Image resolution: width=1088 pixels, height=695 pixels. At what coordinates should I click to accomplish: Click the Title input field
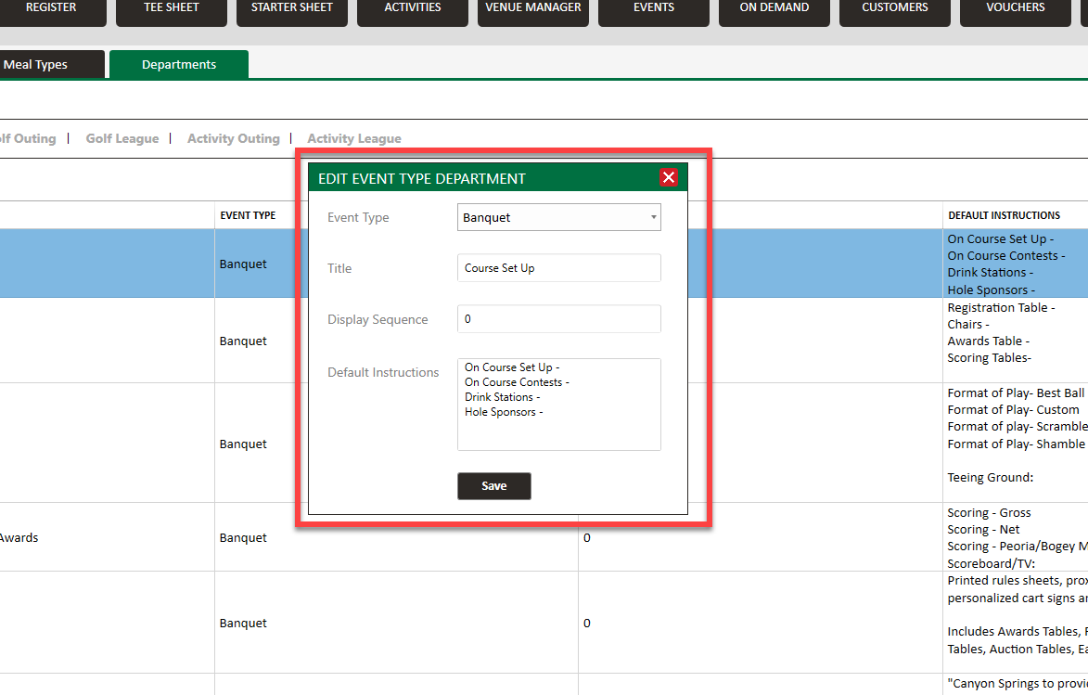559,268
